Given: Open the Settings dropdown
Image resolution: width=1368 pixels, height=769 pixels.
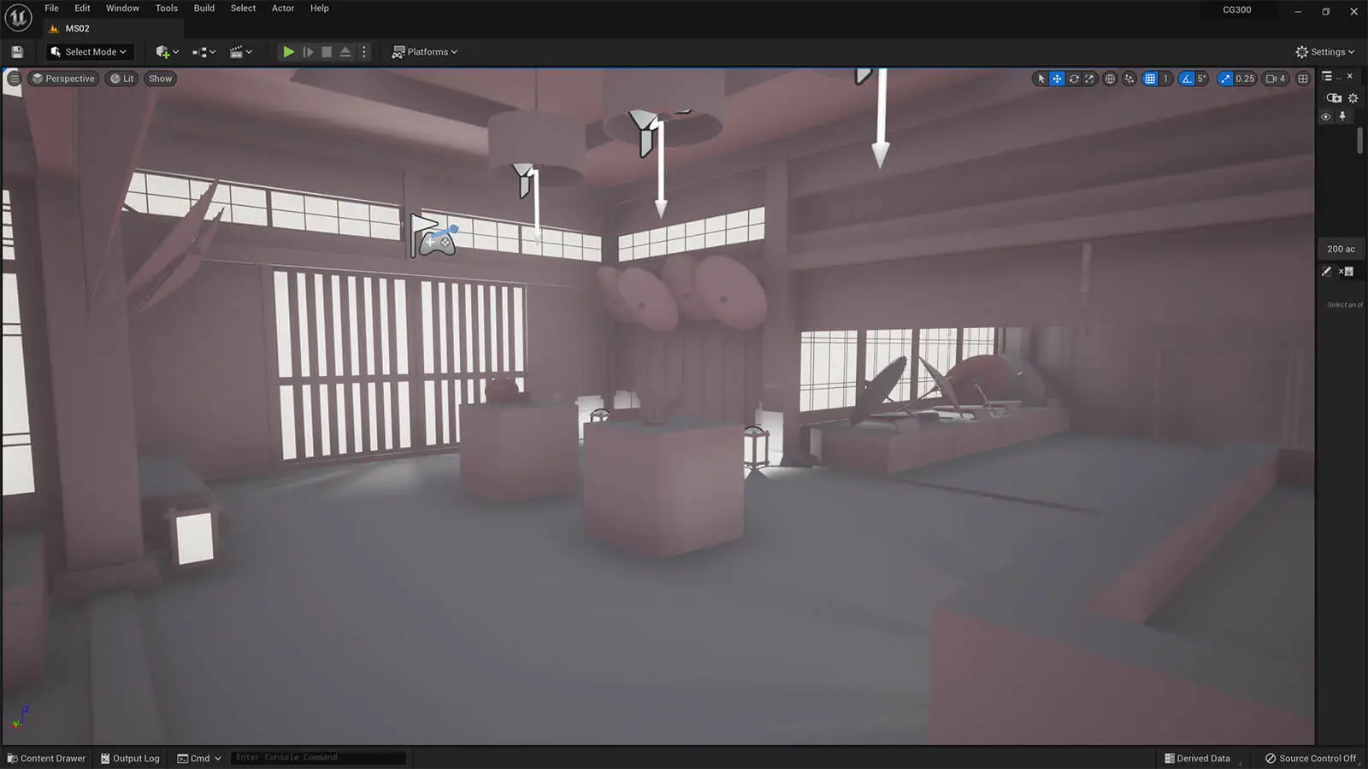Looking at the screenshot, I should (x=1324, y=52).
